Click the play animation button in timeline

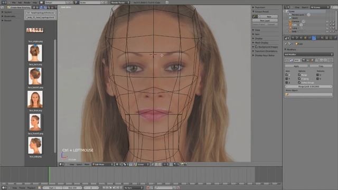[x=114, y=188]
